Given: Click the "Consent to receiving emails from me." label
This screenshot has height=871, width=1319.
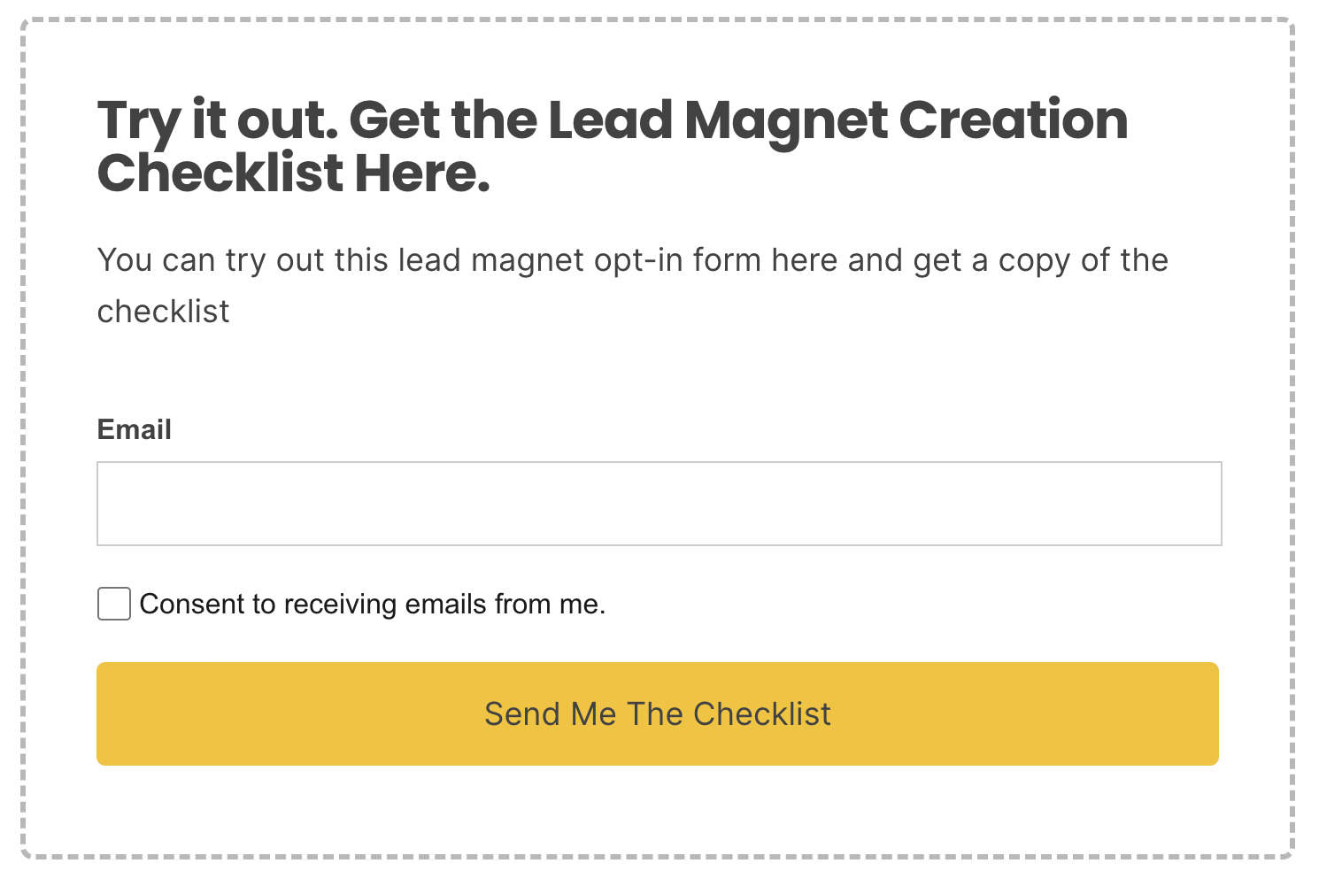Looking at the screenshot, I should click(x=372, y=604).
